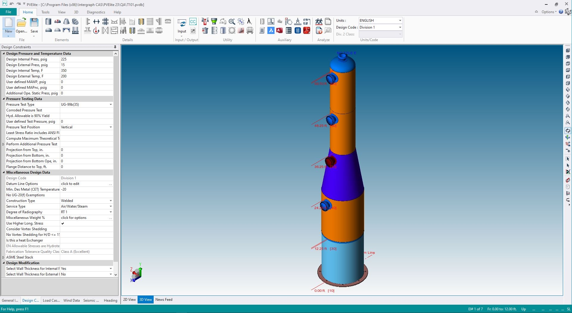The image size is (572, 313).
Task: Open the File menu
Action: coord(8,12)
